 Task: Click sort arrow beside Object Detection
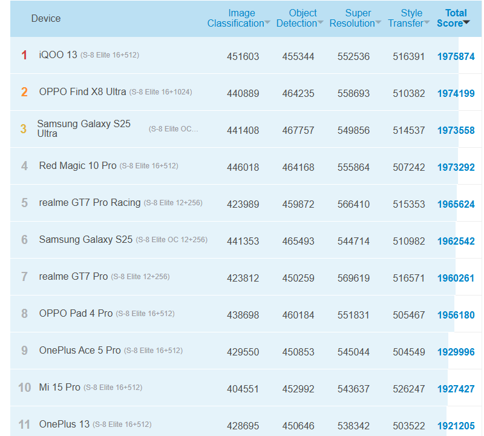(321, 22)
